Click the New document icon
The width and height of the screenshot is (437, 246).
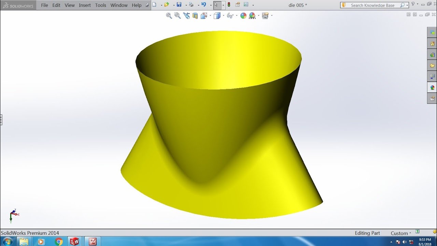pos(154,5)
